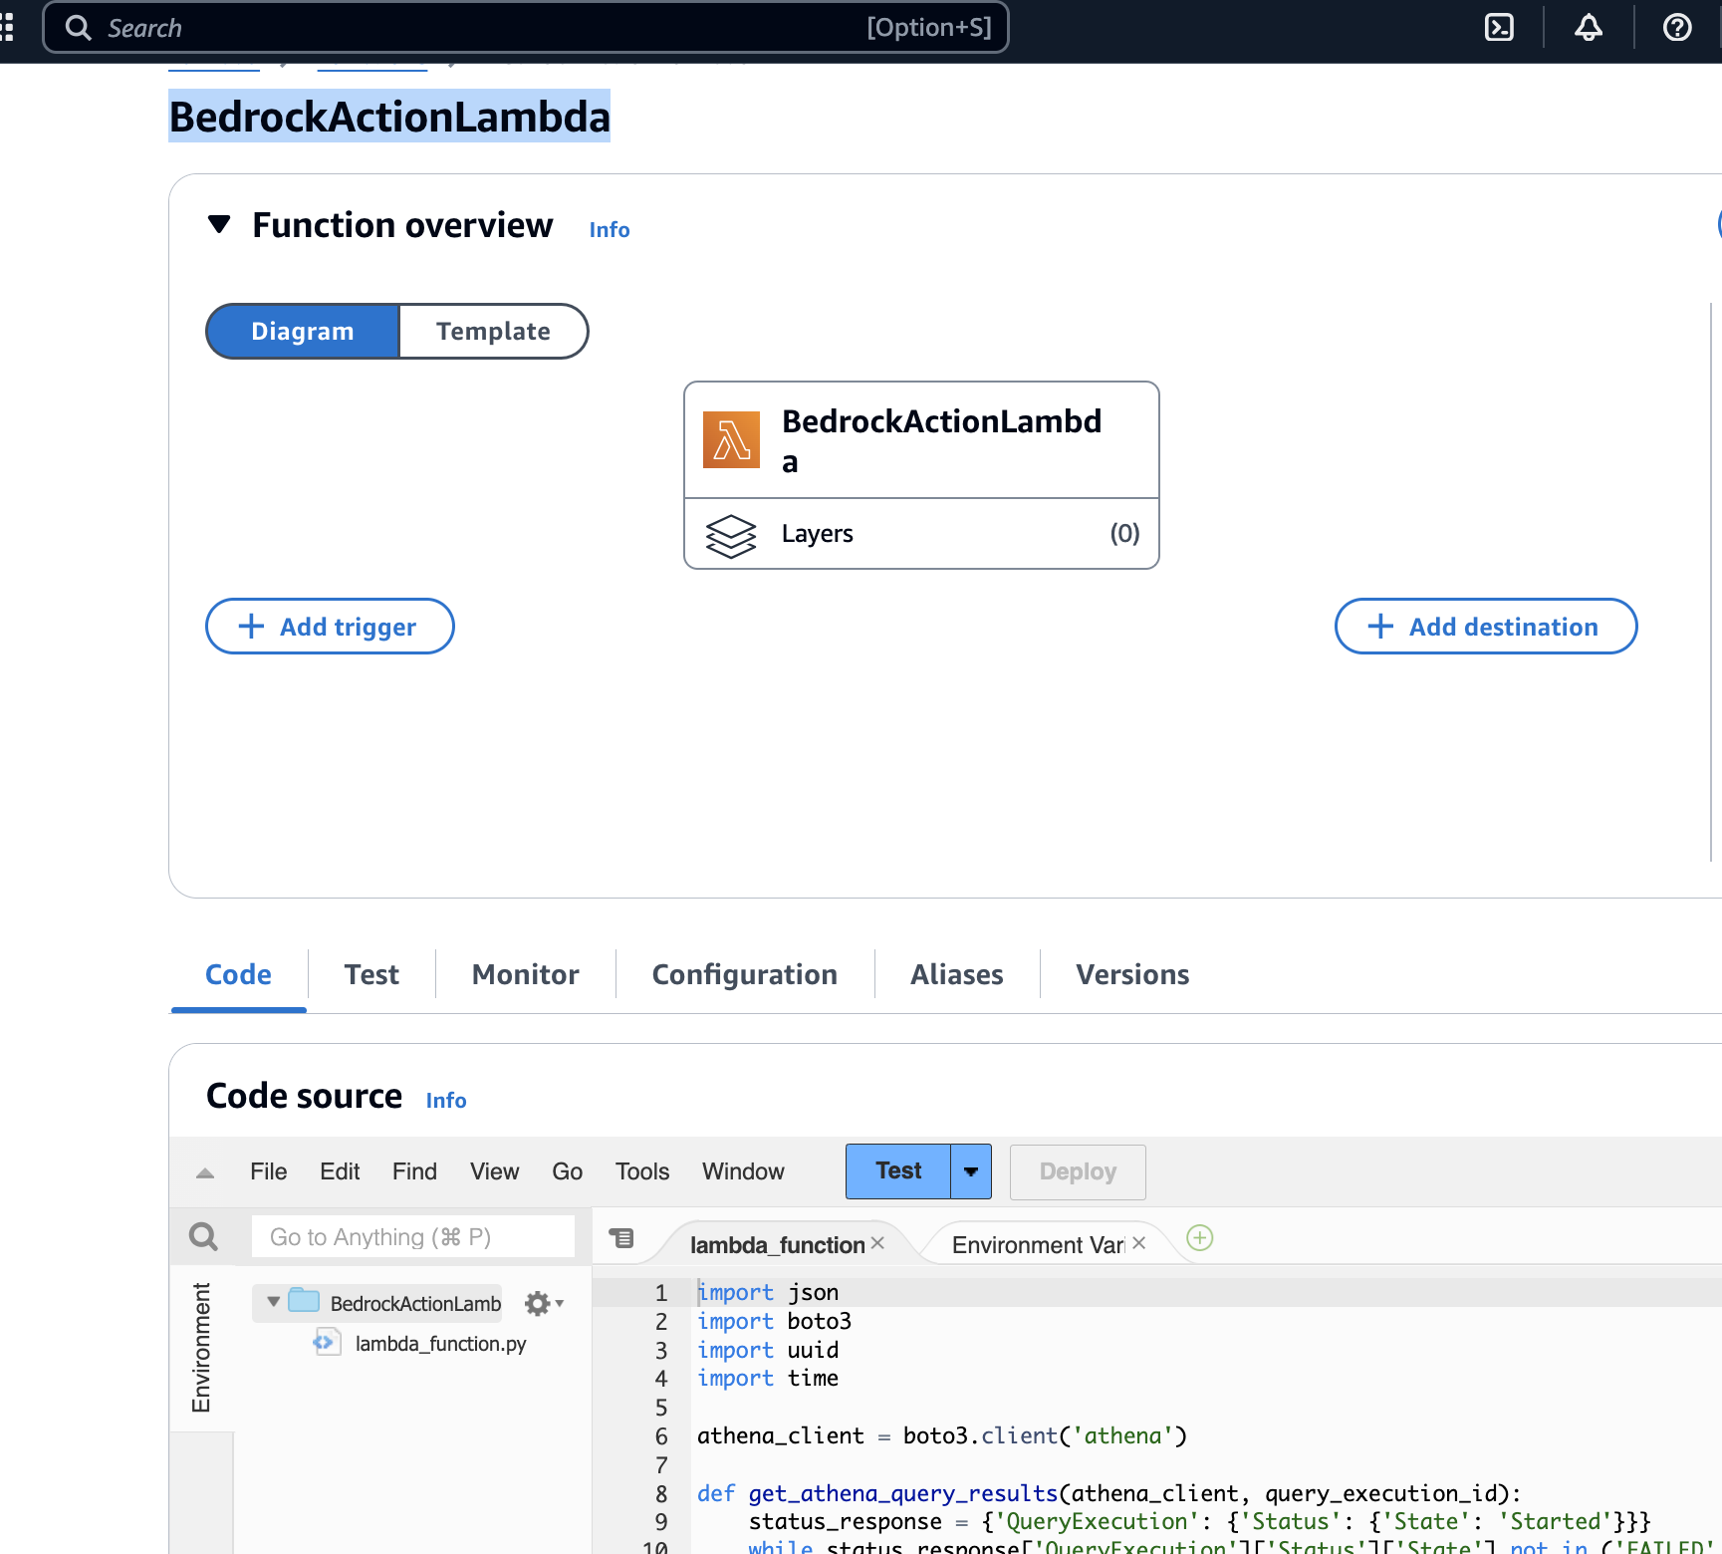Select the Diagram view toggle
This screenshot has height=1554, width=1722.
[x=303, y=332]
